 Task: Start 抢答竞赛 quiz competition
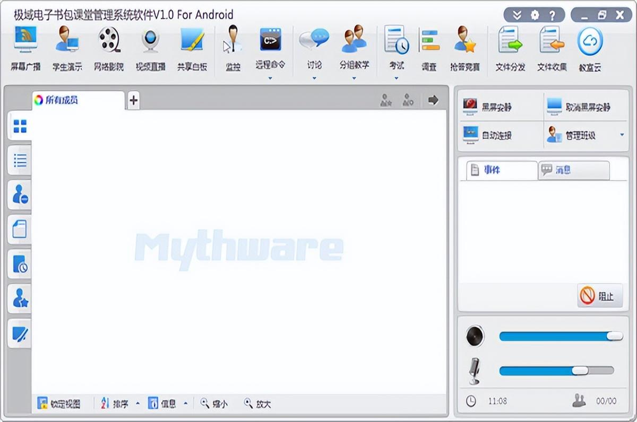(x=464, y=49)
